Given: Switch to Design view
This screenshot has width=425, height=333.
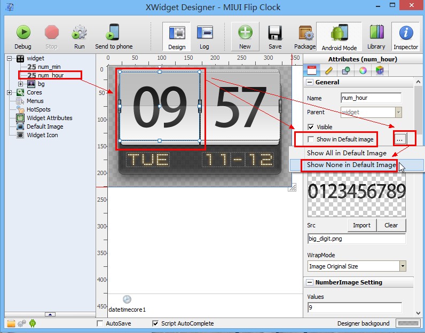Looking at the screenshot, I should [177, 37].
